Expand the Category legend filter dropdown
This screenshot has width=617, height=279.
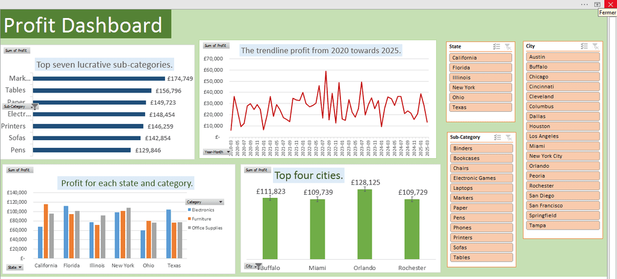click(205, 202)
